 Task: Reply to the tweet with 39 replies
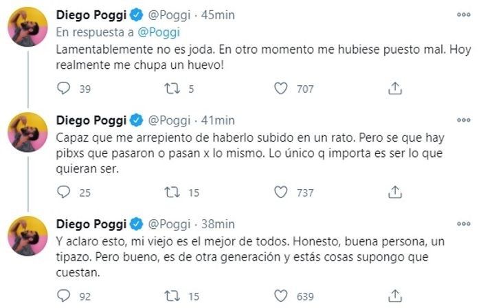pos(63,88)
